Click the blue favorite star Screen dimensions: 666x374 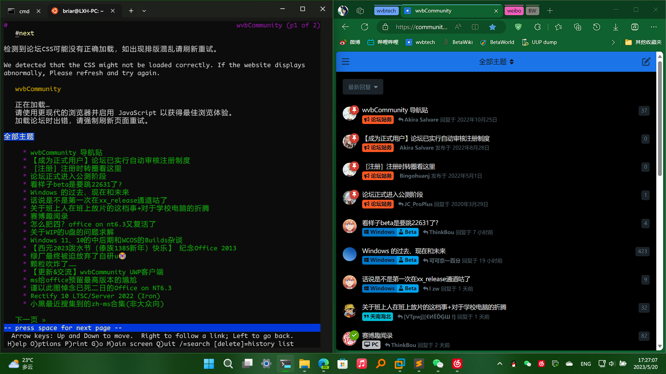tap(492, 27)
